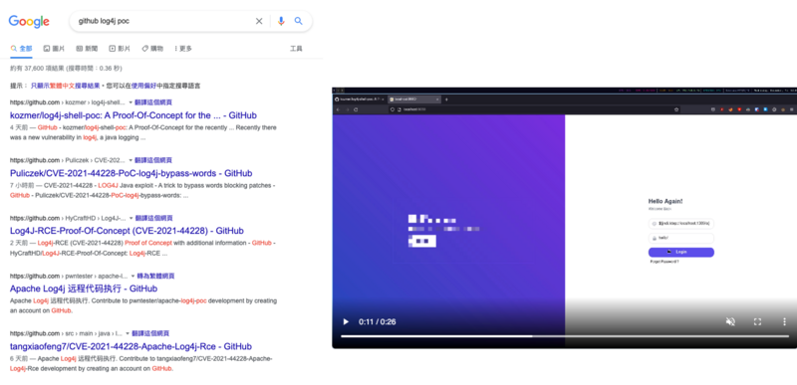Image resolution: width=797 pixels, height=385 pixels.
Task: Click the blue magnifier search icon
Action: coord(298,21)
